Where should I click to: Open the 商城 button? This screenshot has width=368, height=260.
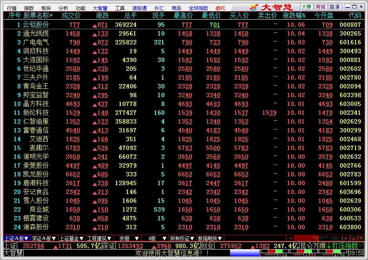320,7
